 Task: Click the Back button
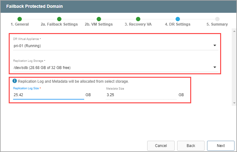[191, 145]
